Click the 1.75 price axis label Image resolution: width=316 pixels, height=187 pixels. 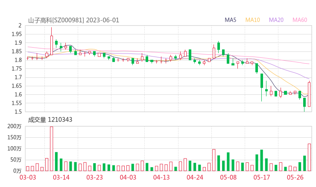(x=17, y=68)
